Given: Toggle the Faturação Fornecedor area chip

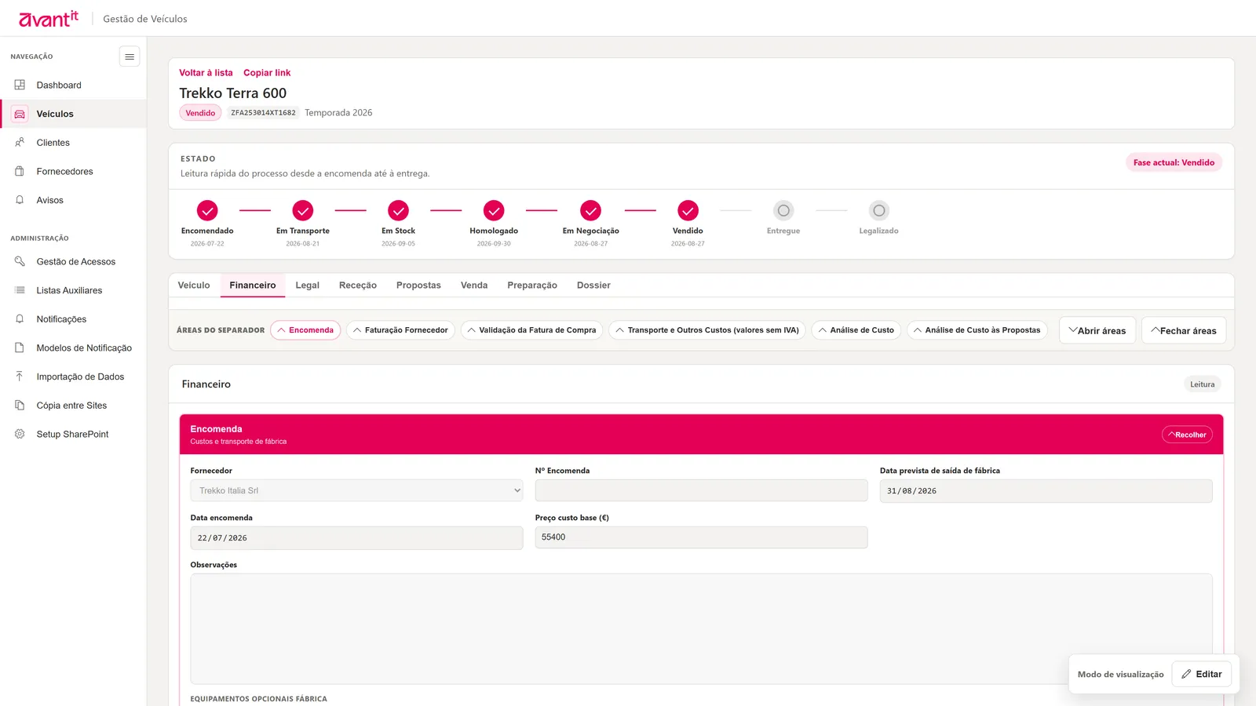Looking at the screenshot, I should tap(400, 330).
